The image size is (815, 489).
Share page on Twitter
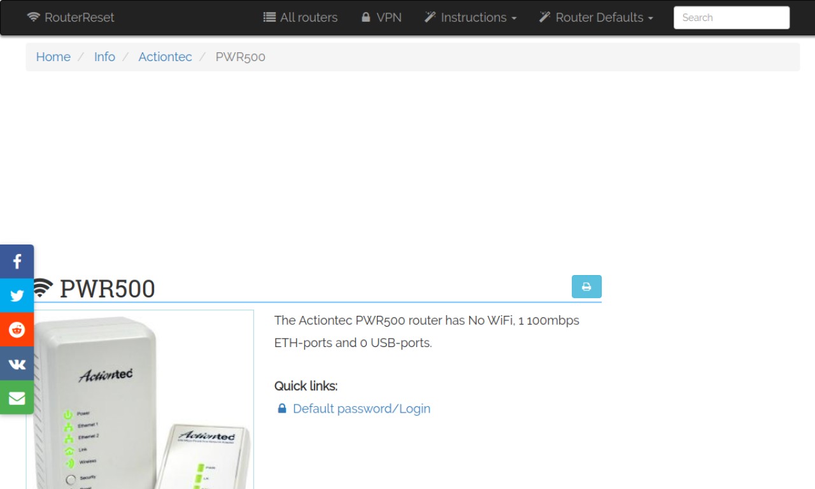click(x=17, y=295)
